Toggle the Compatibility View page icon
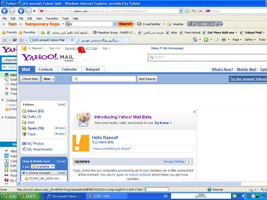 coord(187,11)
